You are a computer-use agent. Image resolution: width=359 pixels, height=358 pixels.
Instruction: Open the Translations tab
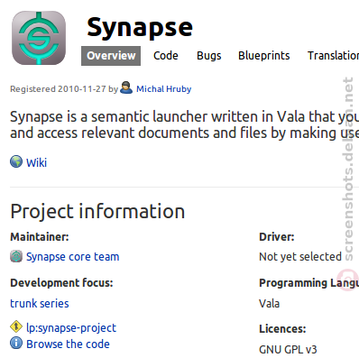(x=333, y=56)
